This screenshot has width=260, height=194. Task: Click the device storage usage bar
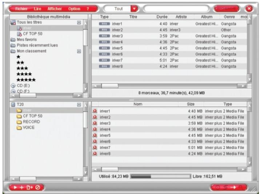(x=161, y=177)
